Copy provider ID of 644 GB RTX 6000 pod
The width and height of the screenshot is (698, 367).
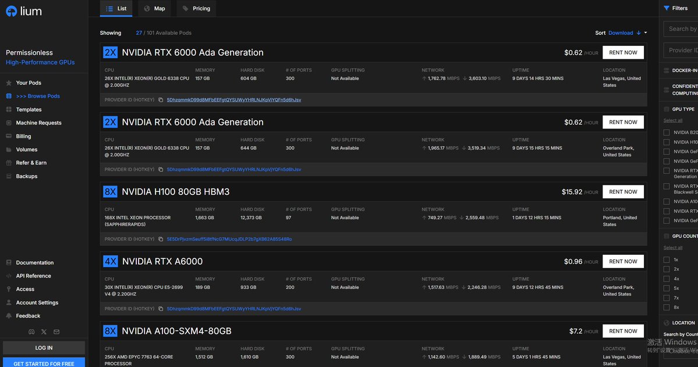click(x=161, y=169)
